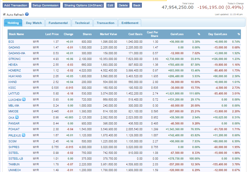Open the Technical tab
Image resolution: width=247 pixels, height=172 pixels.
[x=82, y=23]
